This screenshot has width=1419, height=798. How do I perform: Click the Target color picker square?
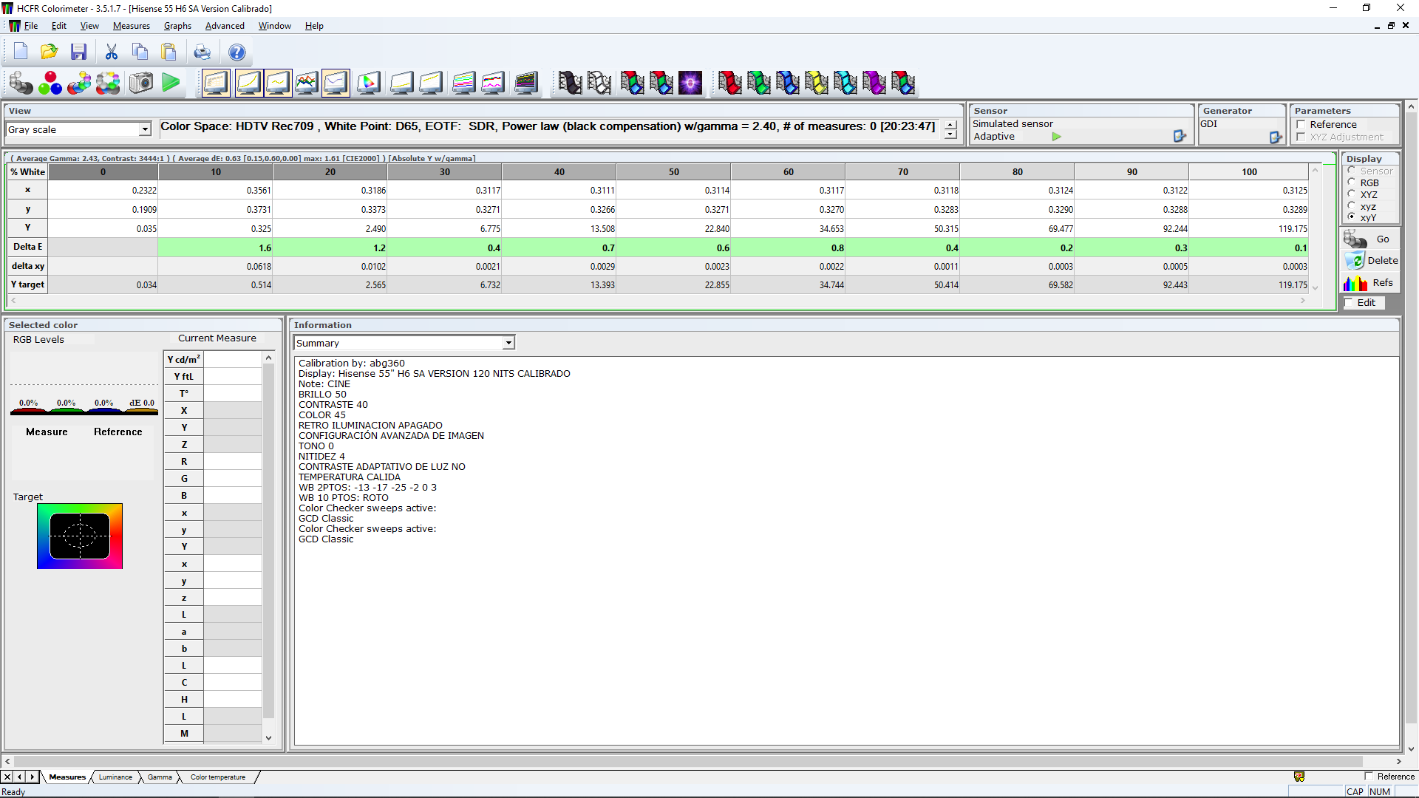point(80,536)
